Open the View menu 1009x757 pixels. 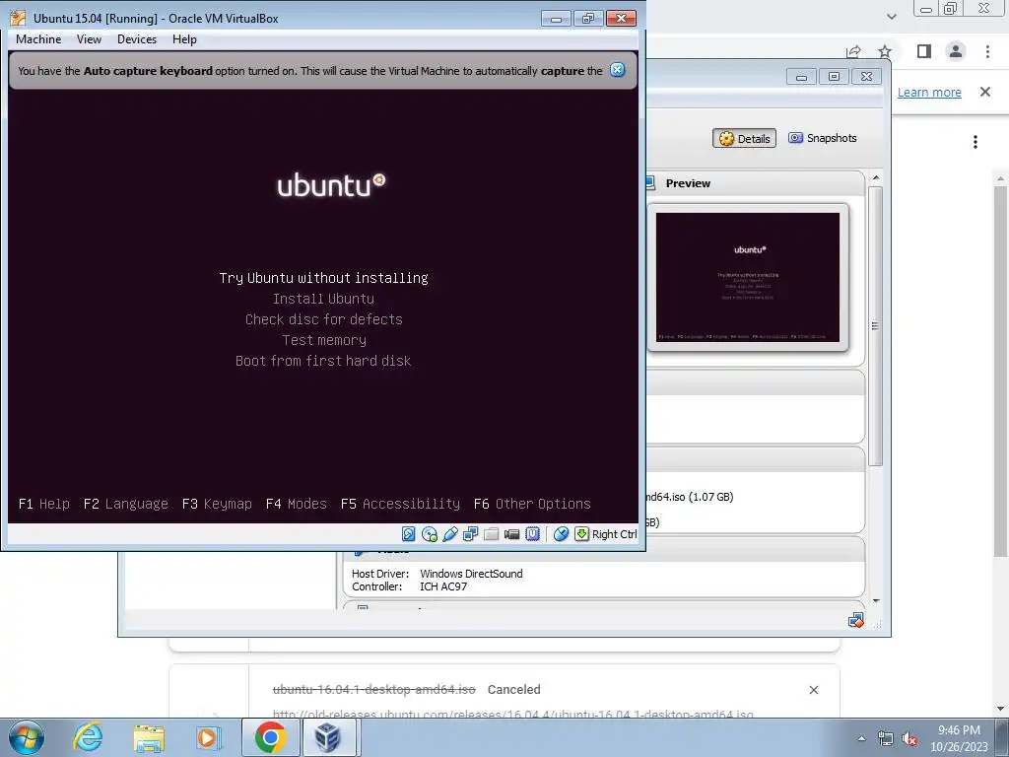(x=89, y=39)
